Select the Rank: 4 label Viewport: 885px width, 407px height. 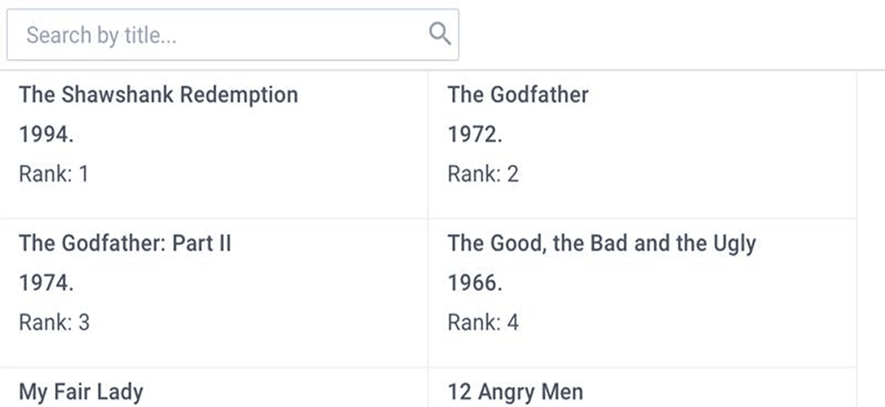pyautogui.click(x=483, y=322)
